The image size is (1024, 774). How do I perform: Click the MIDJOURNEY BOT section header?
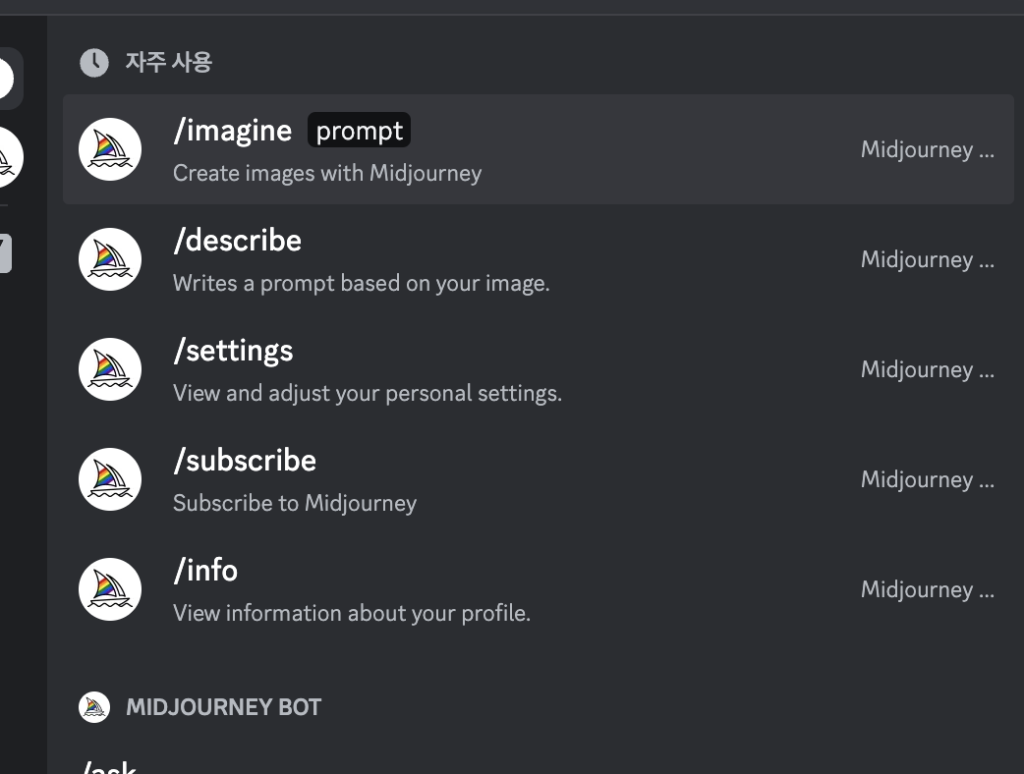[x=223, y=707]
